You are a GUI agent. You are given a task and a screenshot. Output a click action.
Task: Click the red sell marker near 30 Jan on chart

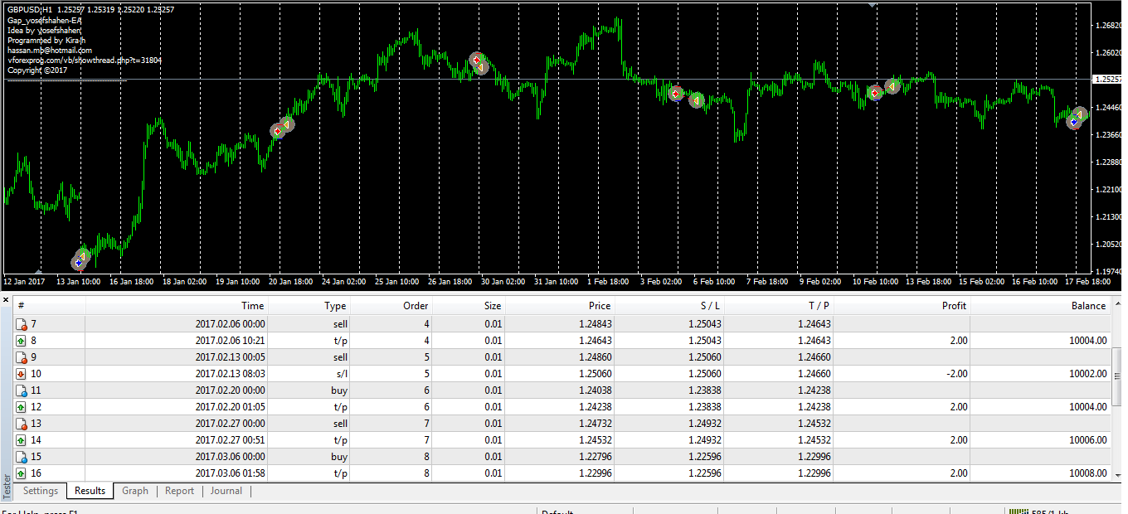coord(476,60)
